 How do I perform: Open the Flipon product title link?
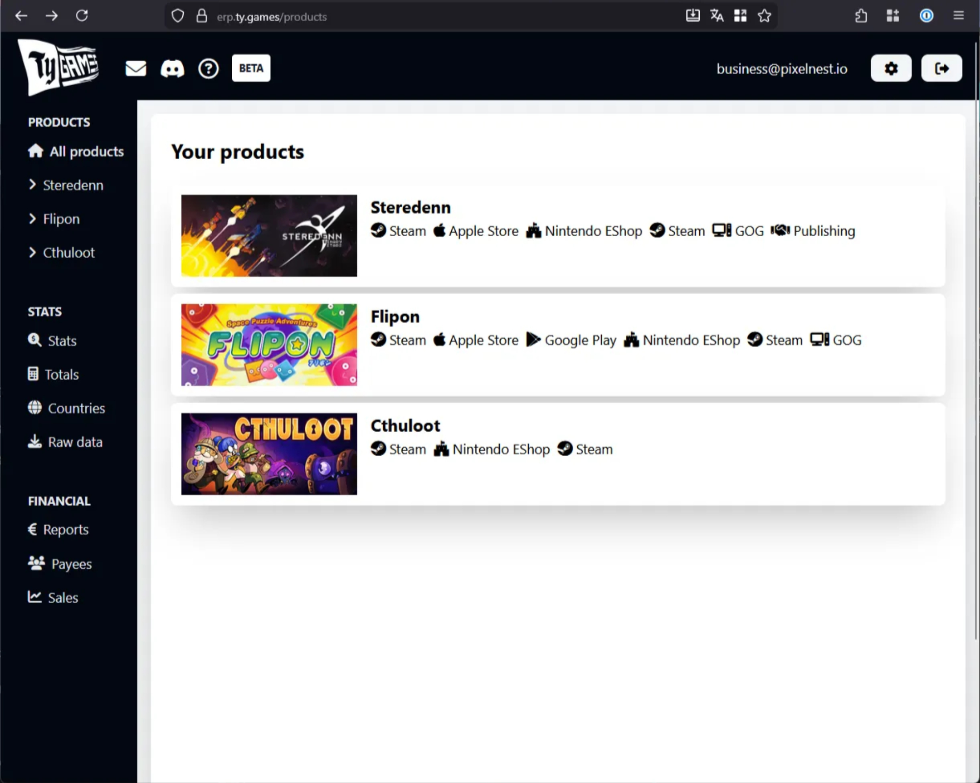tap(395, 317)
